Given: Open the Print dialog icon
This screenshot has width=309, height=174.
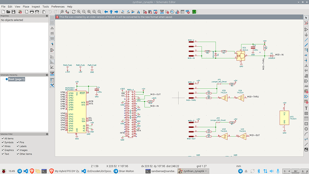Looking at the screenshot, I should click(32, 12).
